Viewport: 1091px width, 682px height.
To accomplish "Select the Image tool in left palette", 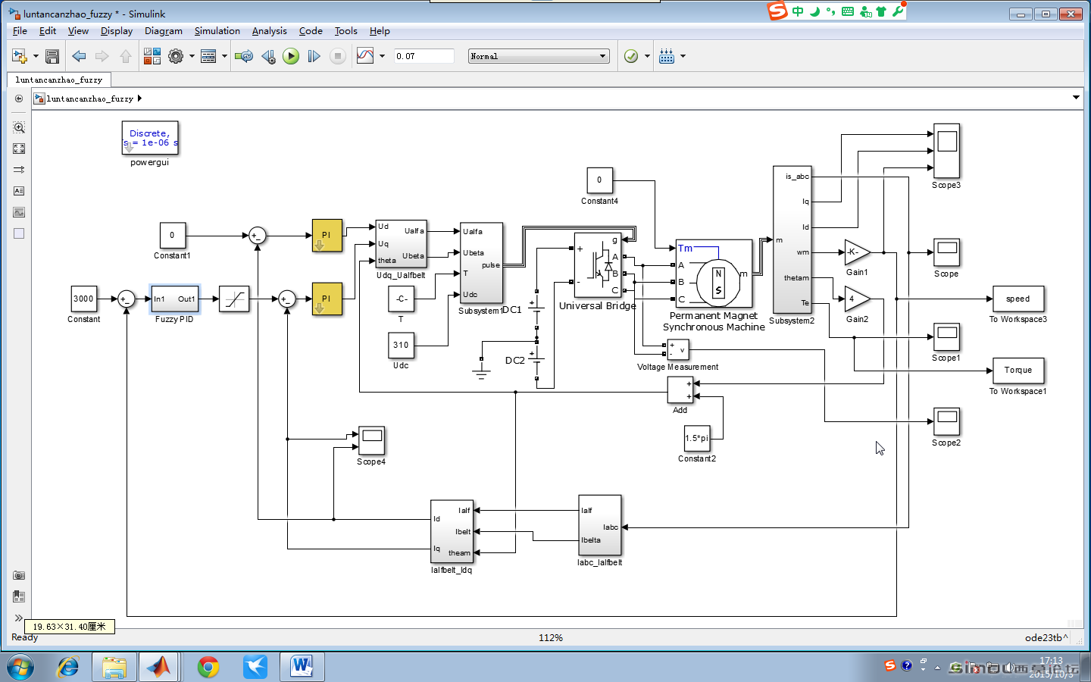I will (x=19, y=212).
